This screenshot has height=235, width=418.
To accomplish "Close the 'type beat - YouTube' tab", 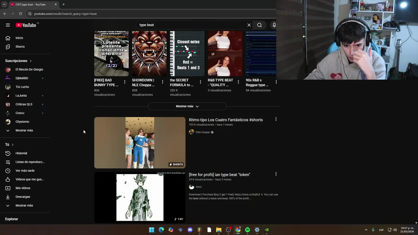I will [56, 5].
